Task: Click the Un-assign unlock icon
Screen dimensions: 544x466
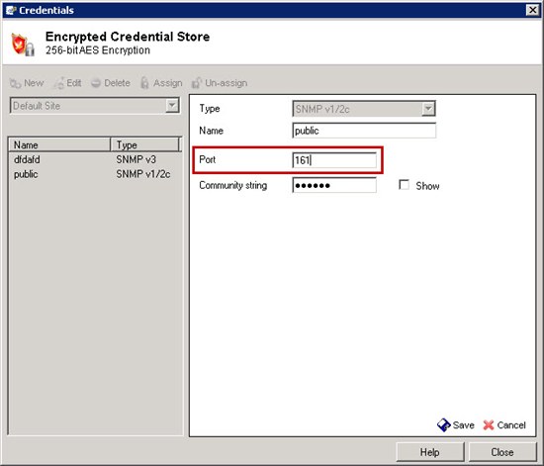Action: pyautogui.click(x=197, y=83)
